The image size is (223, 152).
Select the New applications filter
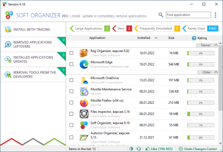tap(122, 29)
